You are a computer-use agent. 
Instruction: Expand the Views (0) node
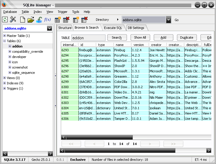pos(4,78)
